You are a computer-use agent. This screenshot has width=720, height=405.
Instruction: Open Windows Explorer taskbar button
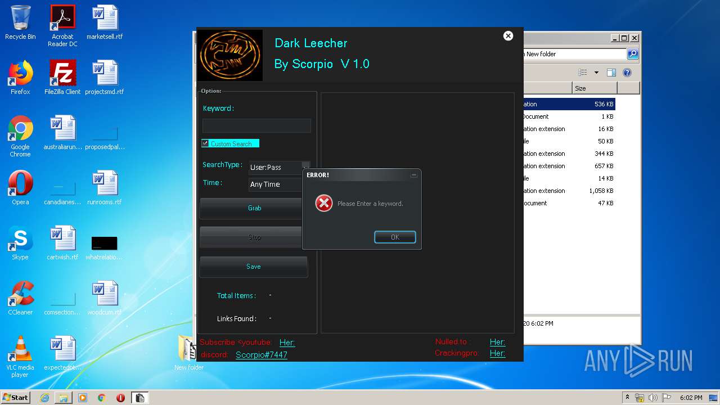click(64, 398)
